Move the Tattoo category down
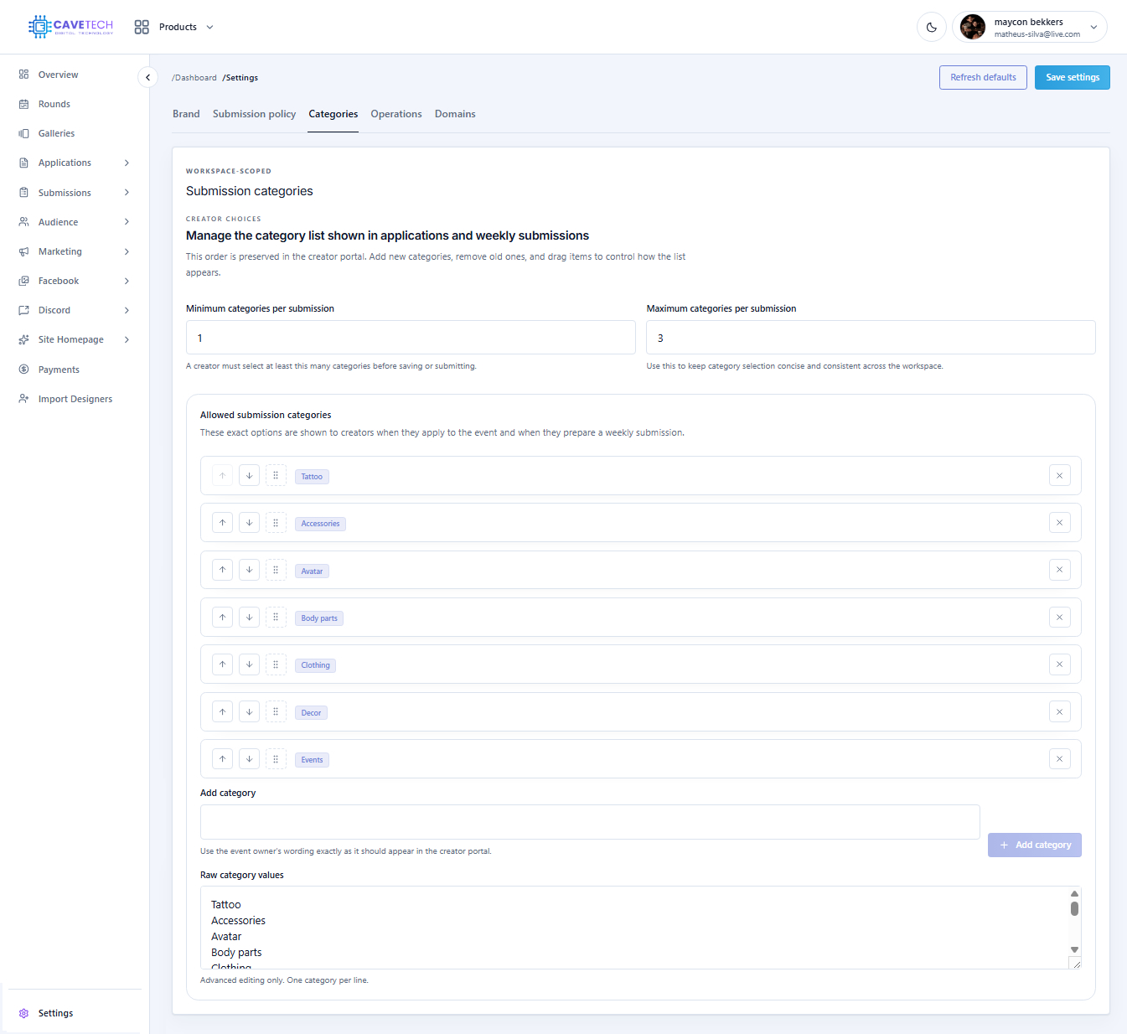Viewport: 1127px width, 1034px height. click(x=249, y=476)
